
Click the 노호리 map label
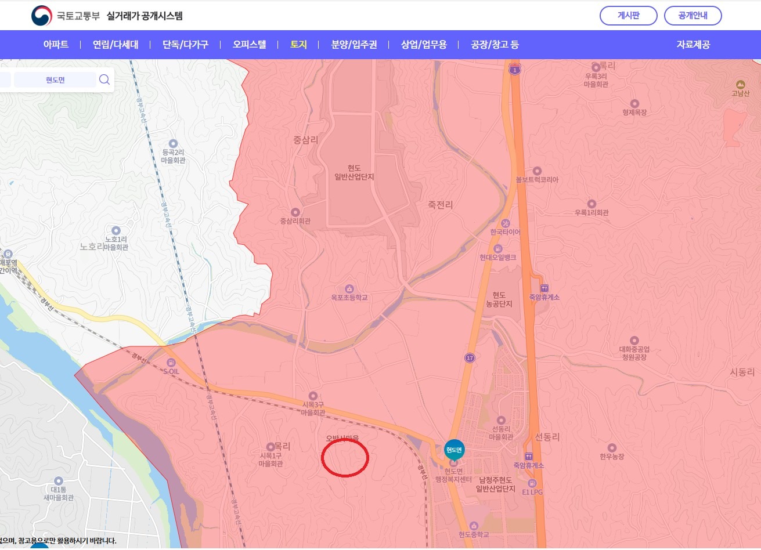pyautogui.click(x=92, y=247)
